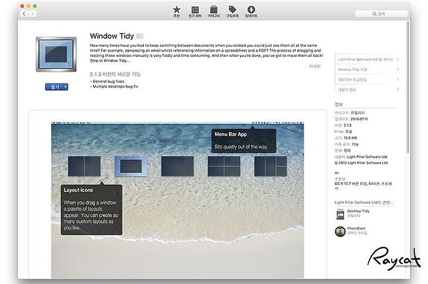Click chevron beside Light Pillar website link
The width and height of the screenshot is (428, 284).
pyautogui.click(x=398, y=59)
